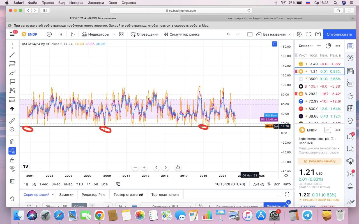Open the timezone selector 16:13:28 (UTC+3)
This screenshot has height=224, width=359.
230,184
